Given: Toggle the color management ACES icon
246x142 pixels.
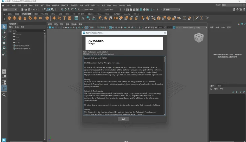Looking at the screenshot, I should click(174, 28).
